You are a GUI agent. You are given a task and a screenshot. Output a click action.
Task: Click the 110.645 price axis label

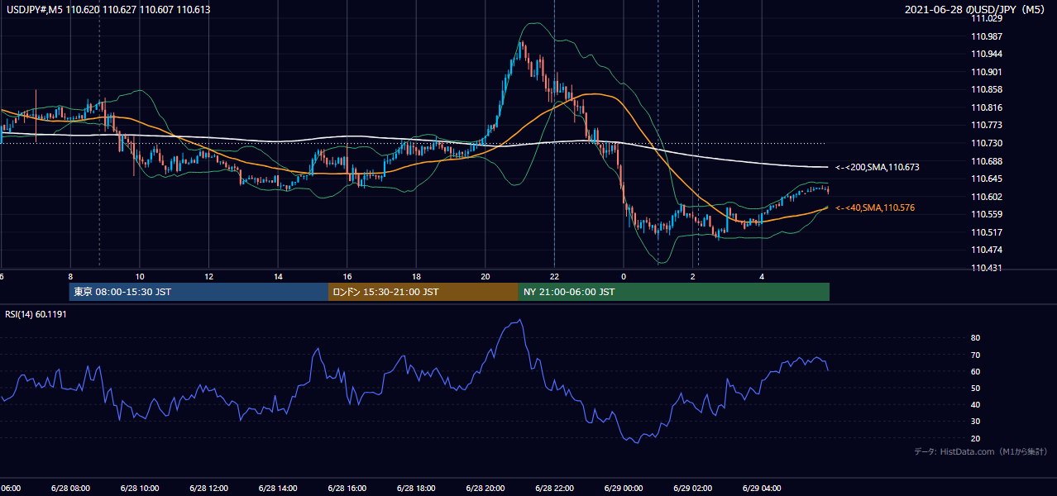986,179
